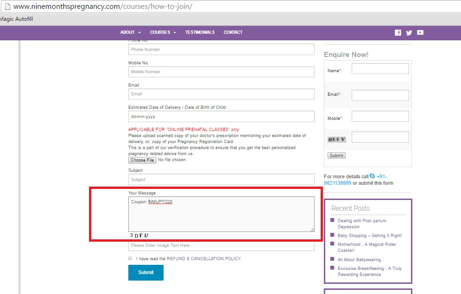Expand the Courses menu dropdown

point(163,32)
